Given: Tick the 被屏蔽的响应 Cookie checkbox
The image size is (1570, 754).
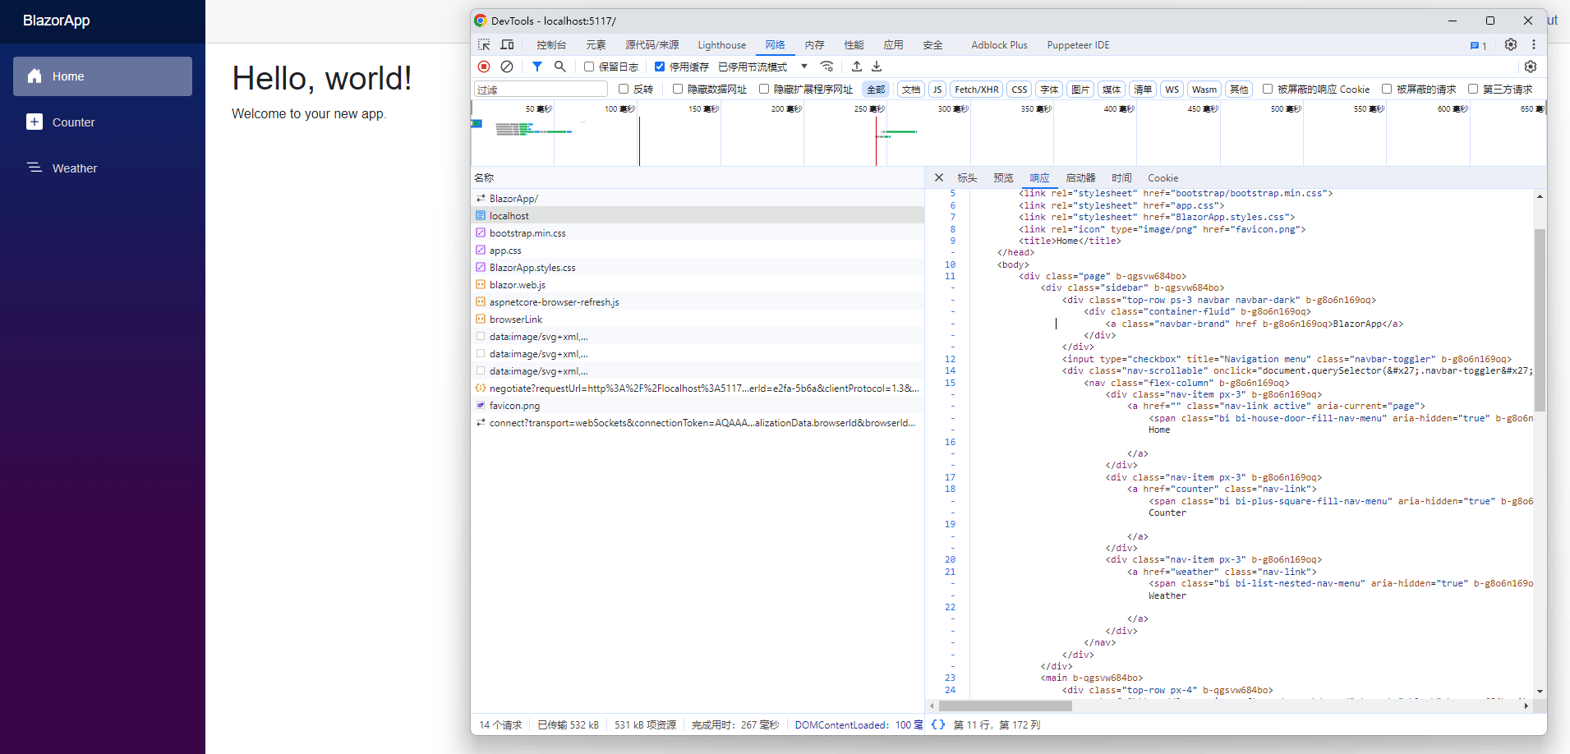Looking at the screenshot, I should (x=1268, y=89).
